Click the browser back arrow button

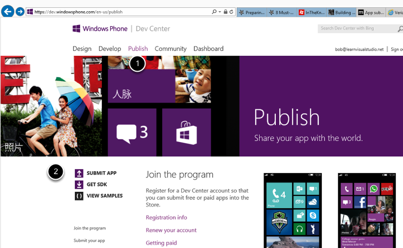click(8, 11)
